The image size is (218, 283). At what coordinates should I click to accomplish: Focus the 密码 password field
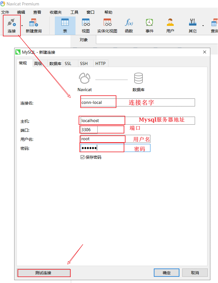click(115, 148)
